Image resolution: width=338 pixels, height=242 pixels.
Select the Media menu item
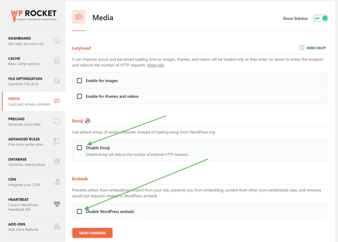click(34, 102)
